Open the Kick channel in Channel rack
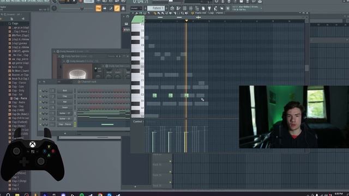Viewport: 349px width, 196px height. tap(65, 90)
